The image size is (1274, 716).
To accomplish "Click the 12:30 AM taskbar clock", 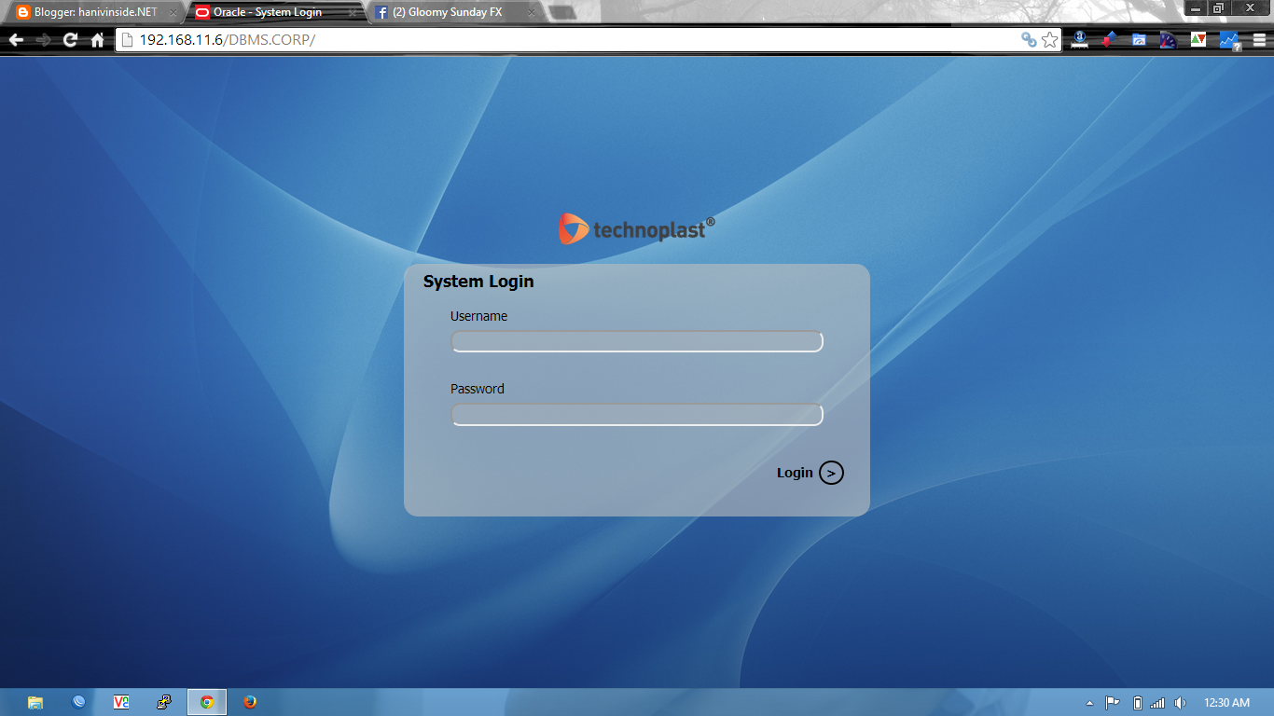I will (1226, 703).
